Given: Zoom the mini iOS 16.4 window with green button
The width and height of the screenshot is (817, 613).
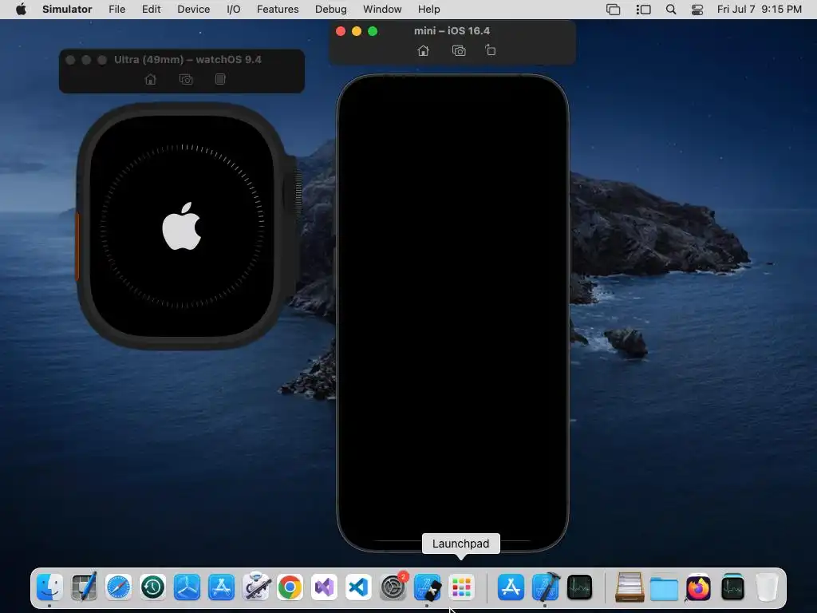Looking at the screenshot, I should [373, 31].
